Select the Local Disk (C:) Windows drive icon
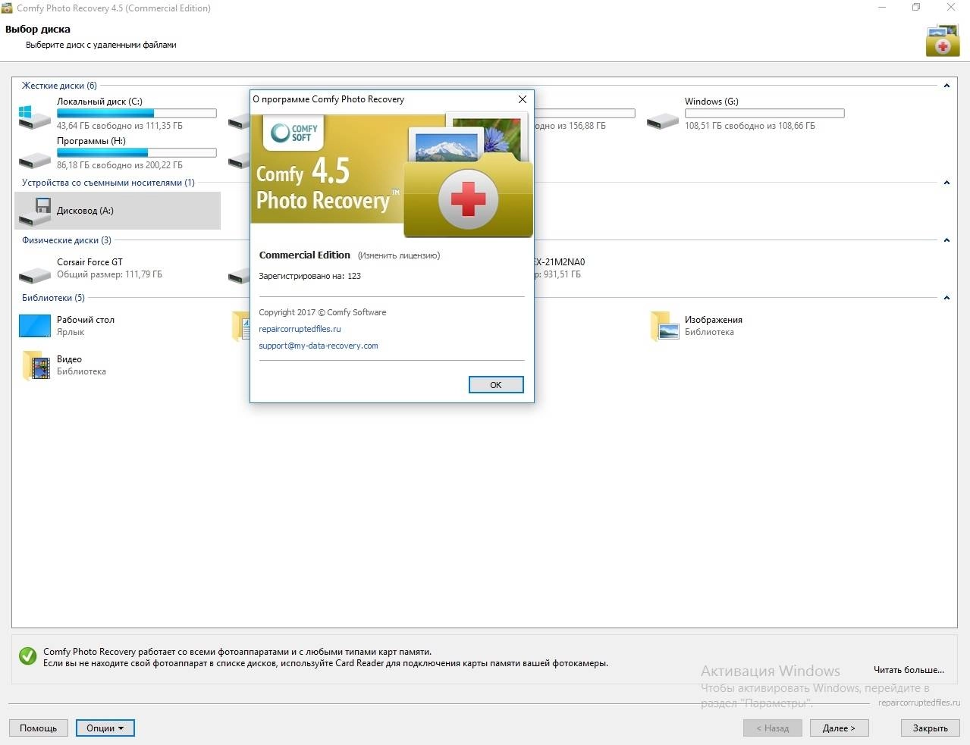The height and width of the screenshot is (745, 970). (x=35, y=117)
